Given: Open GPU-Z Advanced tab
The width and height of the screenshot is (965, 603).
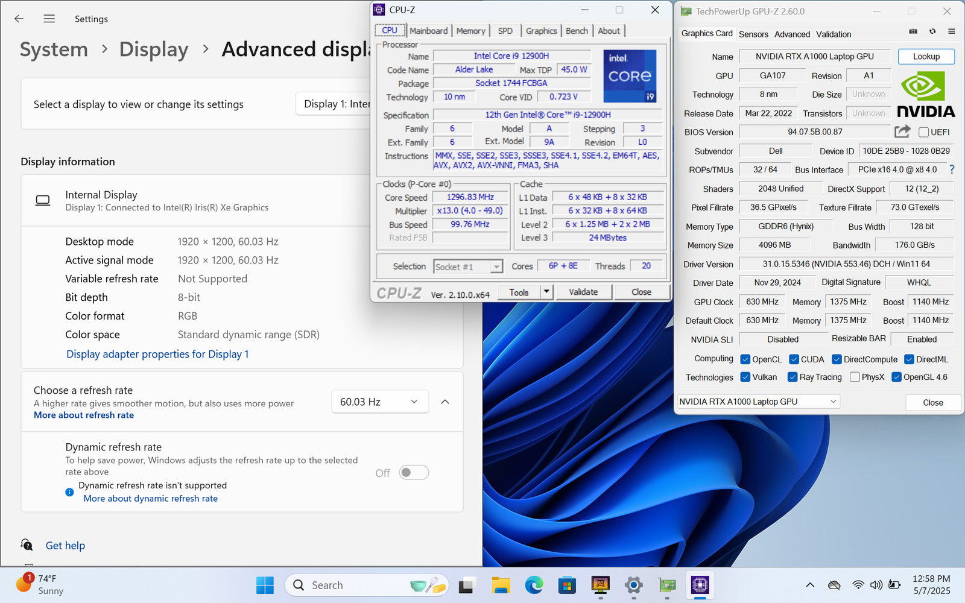Looking at the screenshot, I should click(x=792, y=34).
